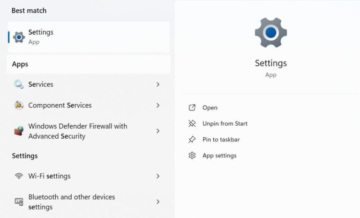This screenshot has height=218, width=360.
Task: Click the gear icon beside App settings
Action: [x=192, y=156]
